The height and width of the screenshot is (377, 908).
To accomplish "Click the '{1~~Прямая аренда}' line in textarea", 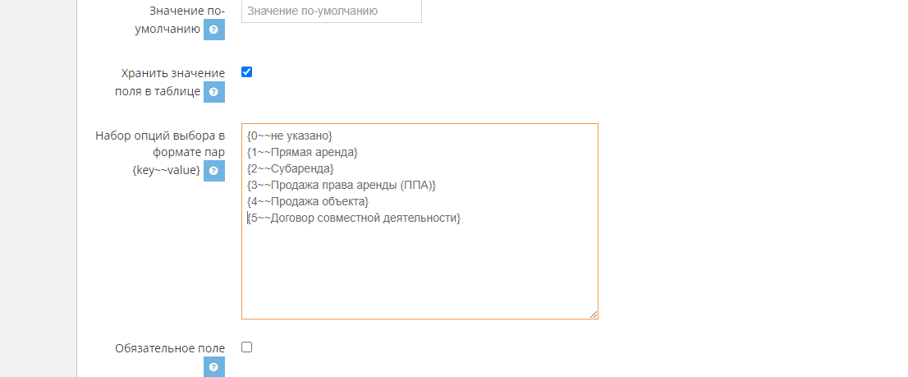I will click(x=302, y=152).
